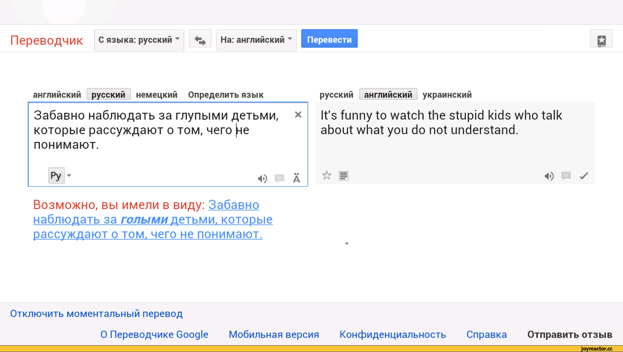Save translation with the star icon
This screenshot has width=623, height=352.
[327, 175]
